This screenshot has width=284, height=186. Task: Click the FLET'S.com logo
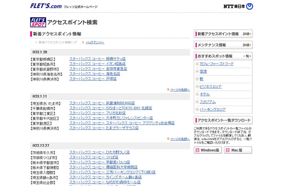(46, 6)
